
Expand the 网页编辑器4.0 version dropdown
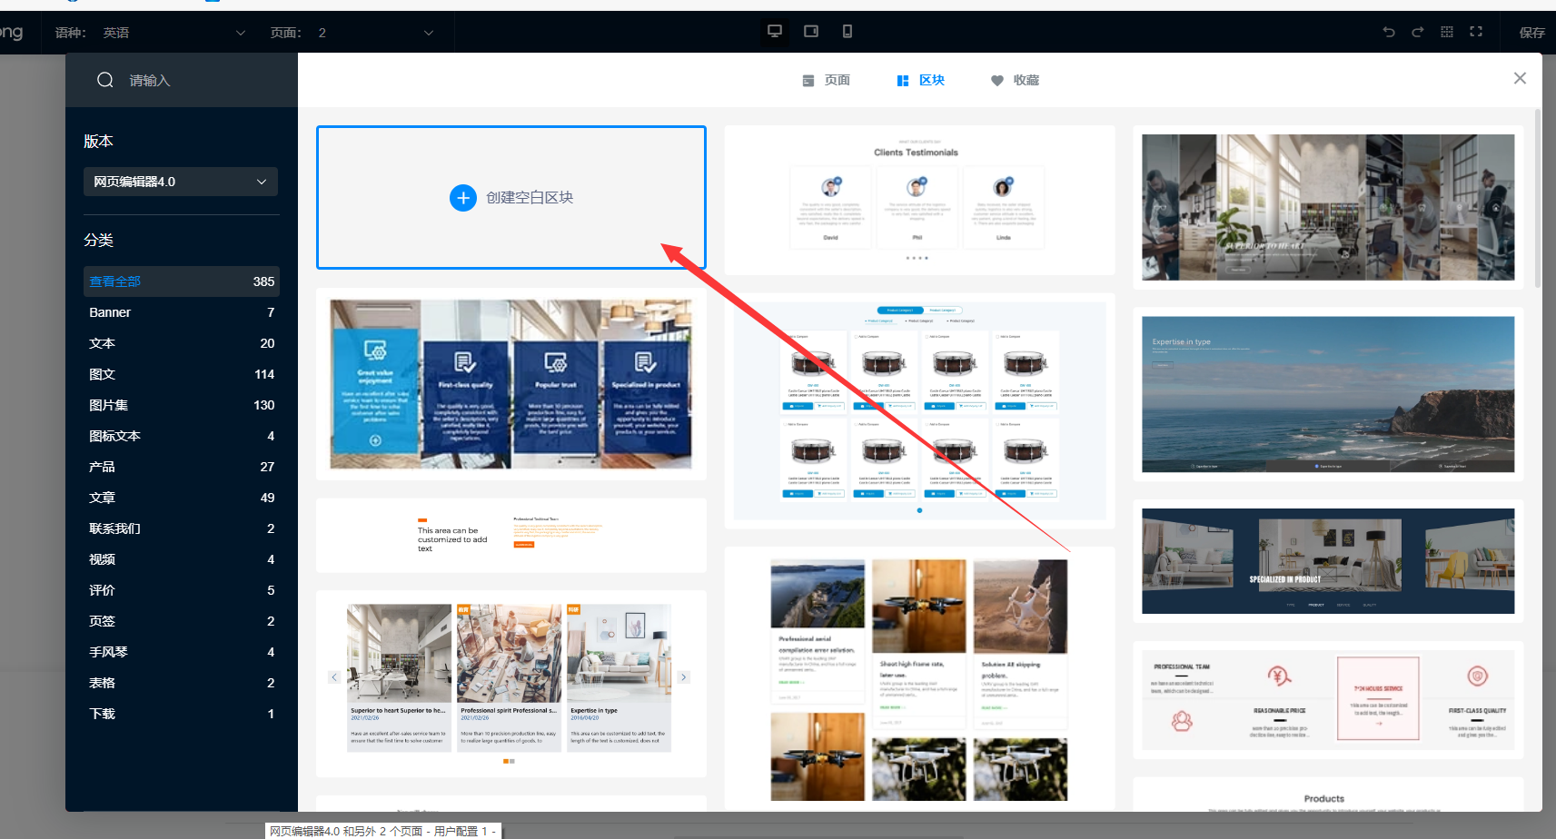coord(181,182)
